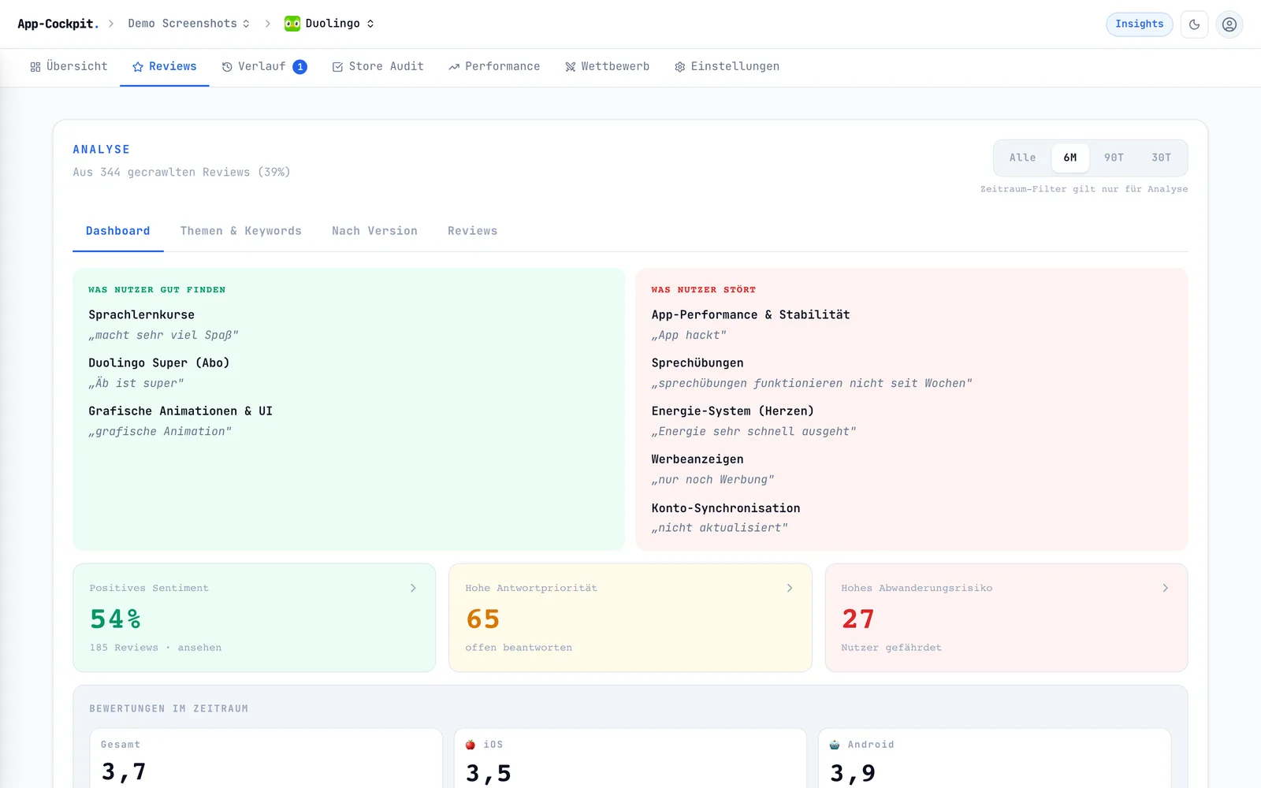Click the Store Audit checklist icon

point(337,67)
